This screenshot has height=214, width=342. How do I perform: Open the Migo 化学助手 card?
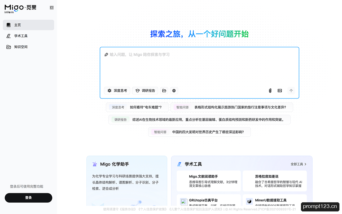(x=127, y=181)
